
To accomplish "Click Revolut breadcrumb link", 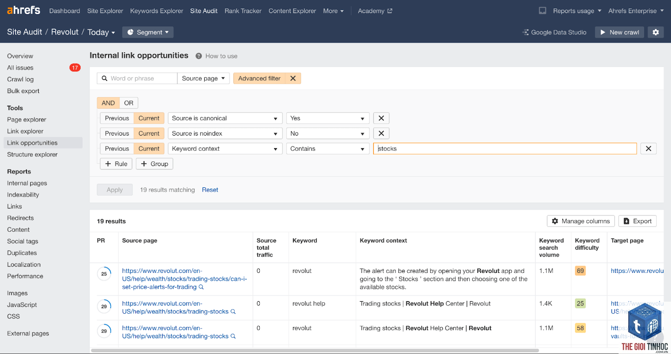I will point(65,32).
